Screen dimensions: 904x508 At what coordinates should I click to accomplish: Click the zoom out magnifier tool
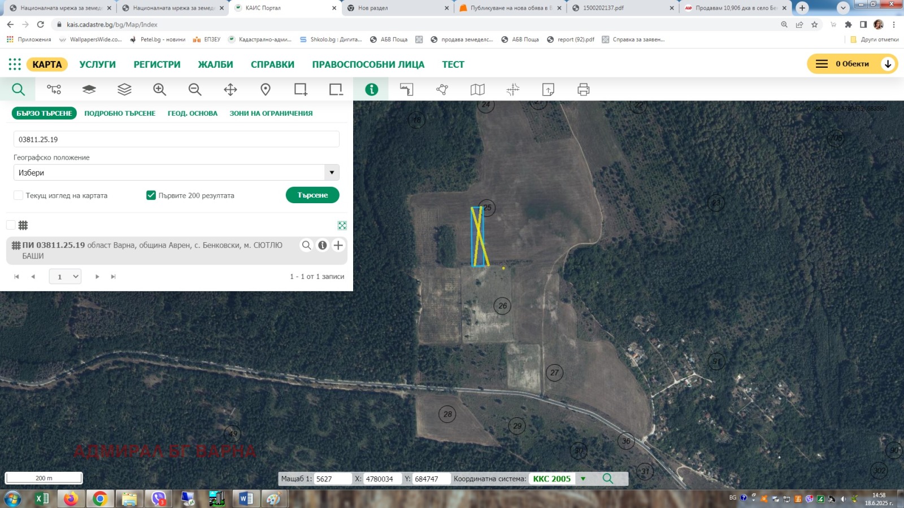(195, 89)
